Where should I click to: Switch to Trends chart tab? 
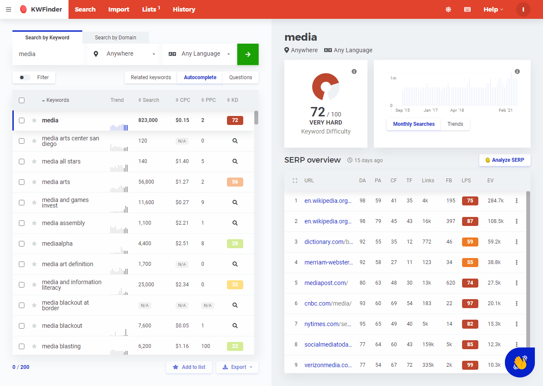(x=455, y=124)
